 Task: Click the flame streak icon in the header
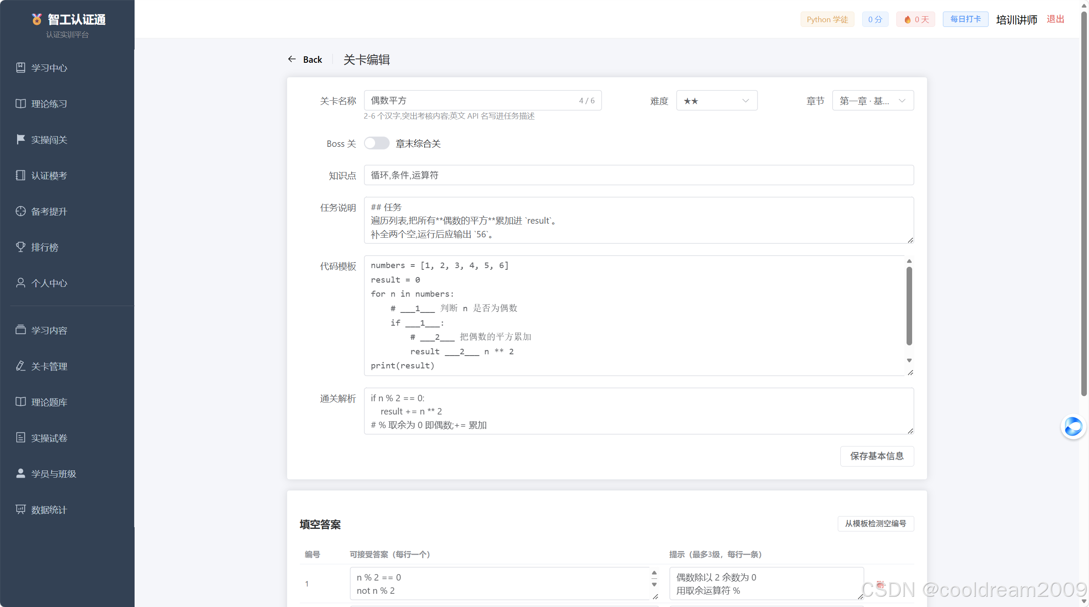click(x=907, y=20)
